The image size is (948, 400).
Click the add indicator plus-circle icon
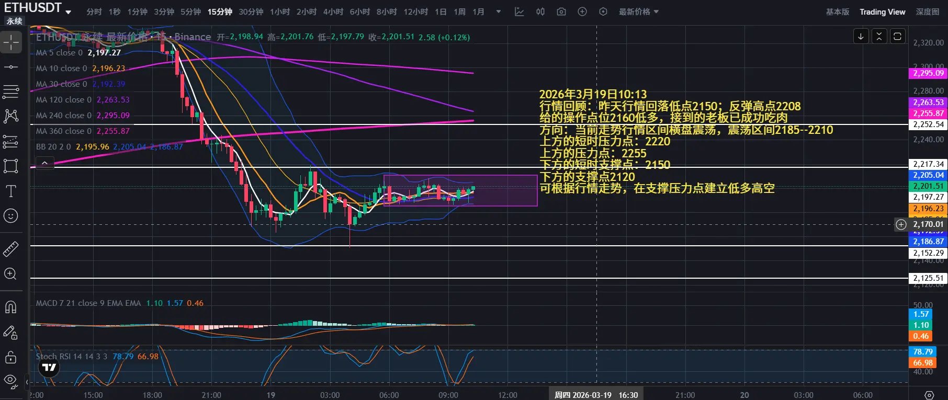point(582,12)
